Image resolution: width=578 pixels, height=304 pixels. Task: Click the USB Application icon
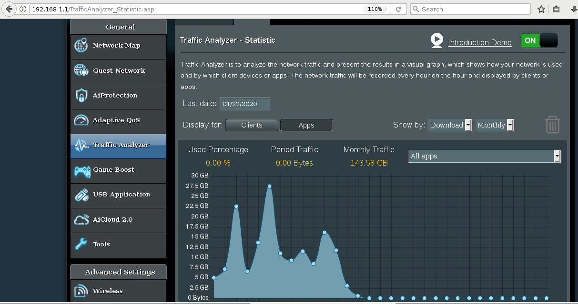81,195
